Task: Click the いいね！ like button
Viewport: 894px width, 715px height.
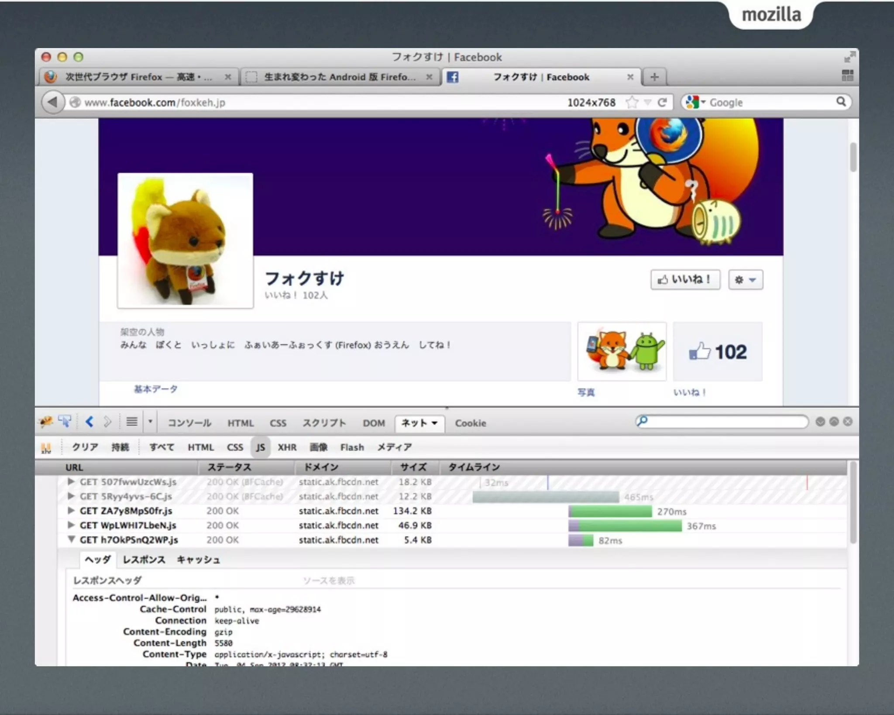Action: pyautogui.click(x=685, y=280)
